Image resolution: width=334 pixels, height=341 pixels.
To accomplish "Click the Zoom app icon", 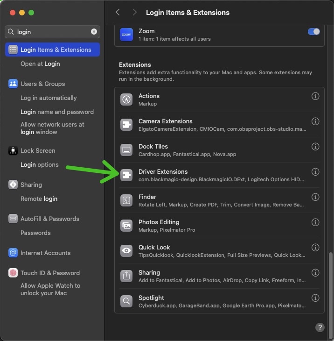I will click(126, 35).
